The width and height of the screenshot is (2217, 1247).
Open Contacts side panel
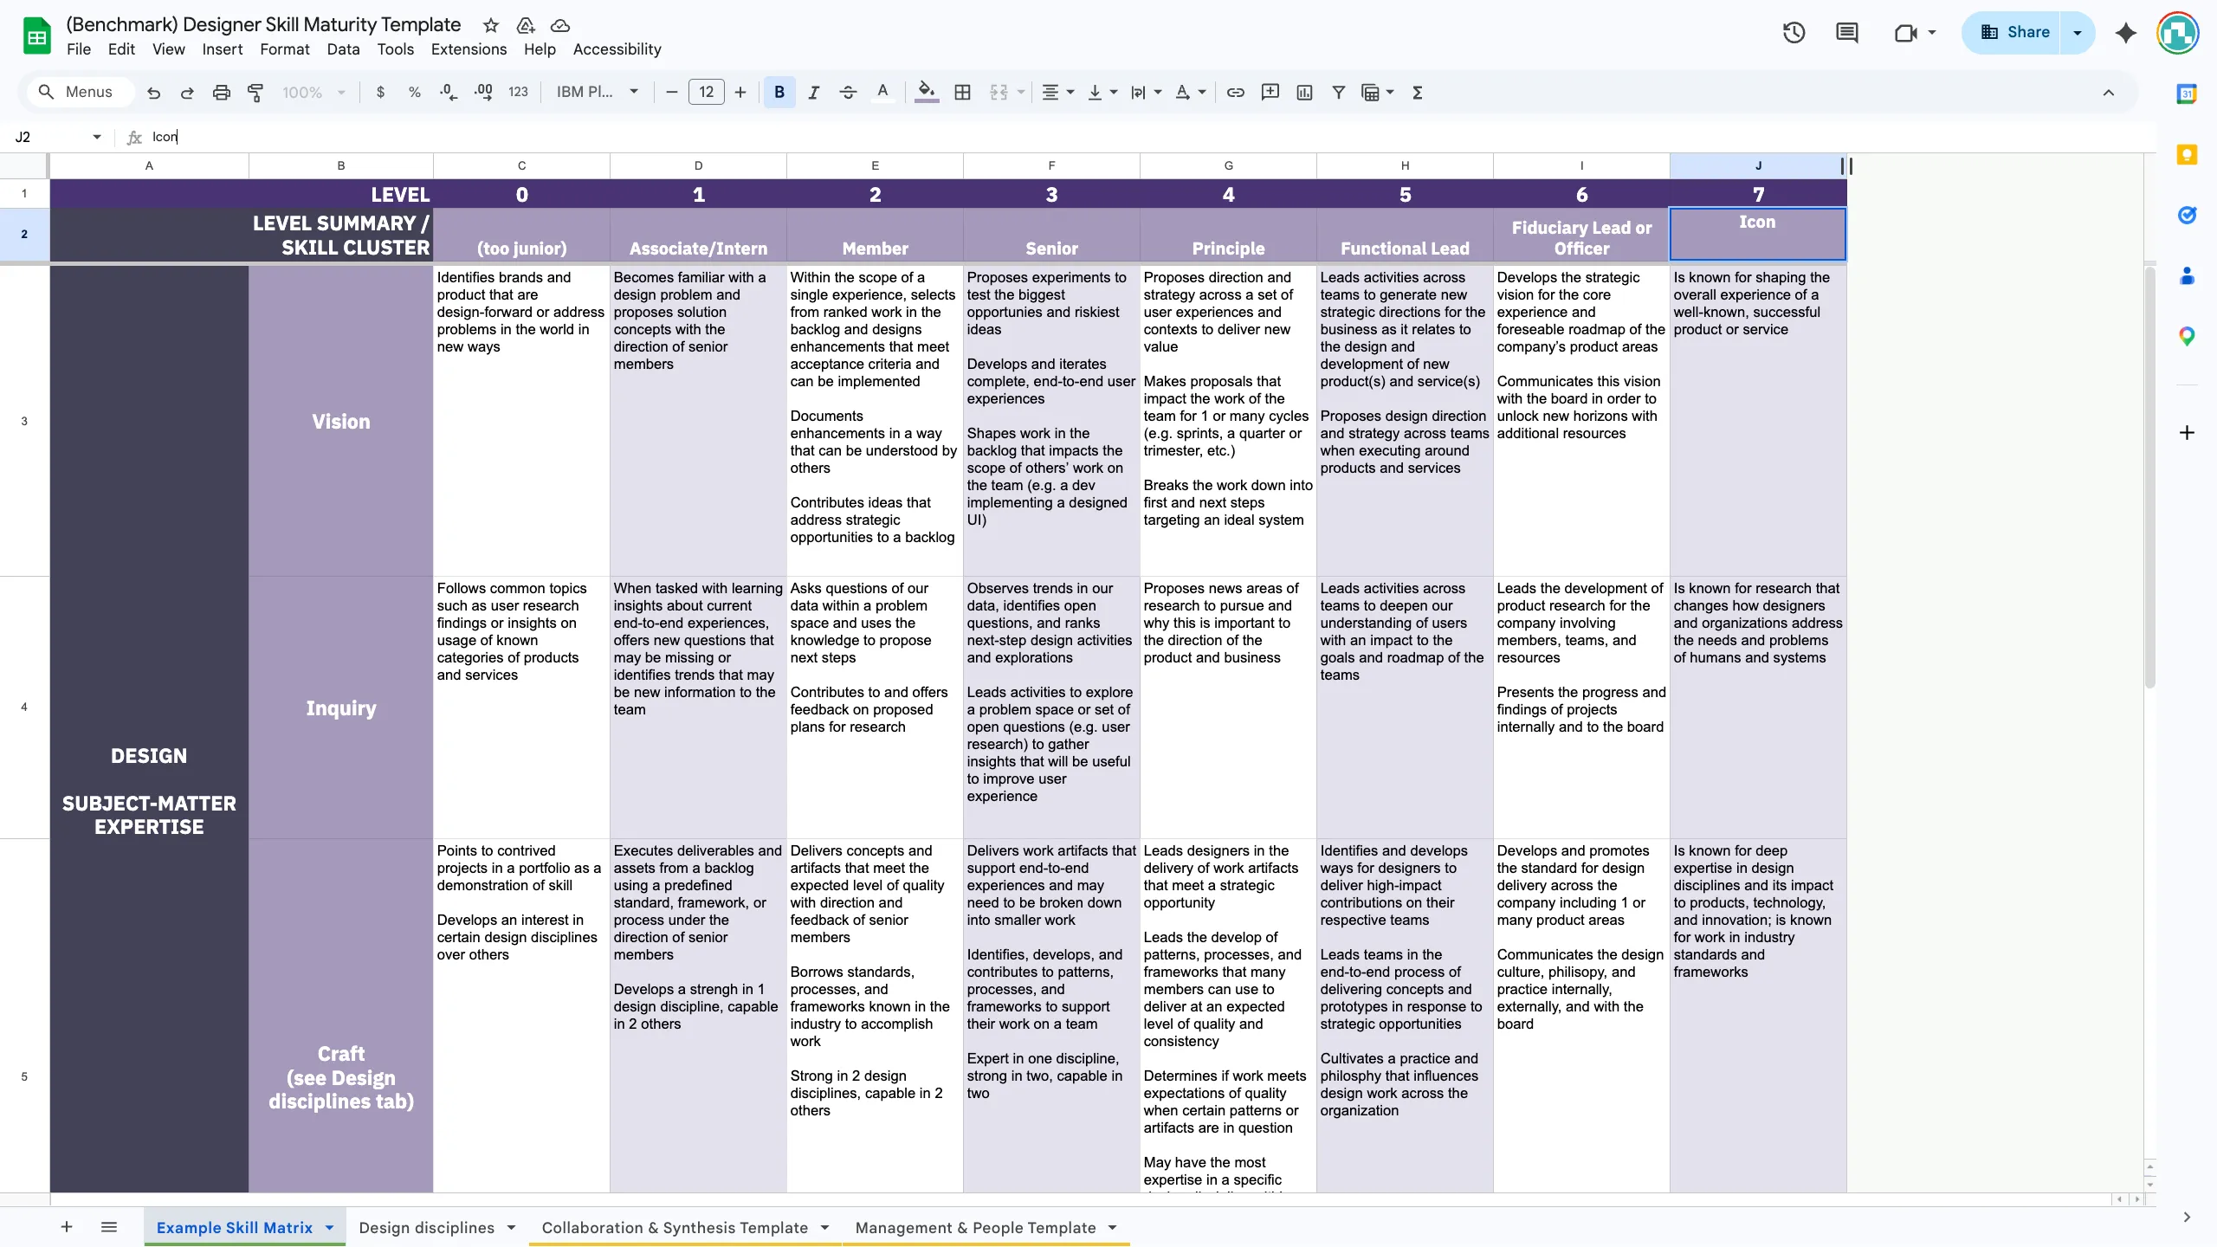pyautogui.click(x=2187, y=276)
